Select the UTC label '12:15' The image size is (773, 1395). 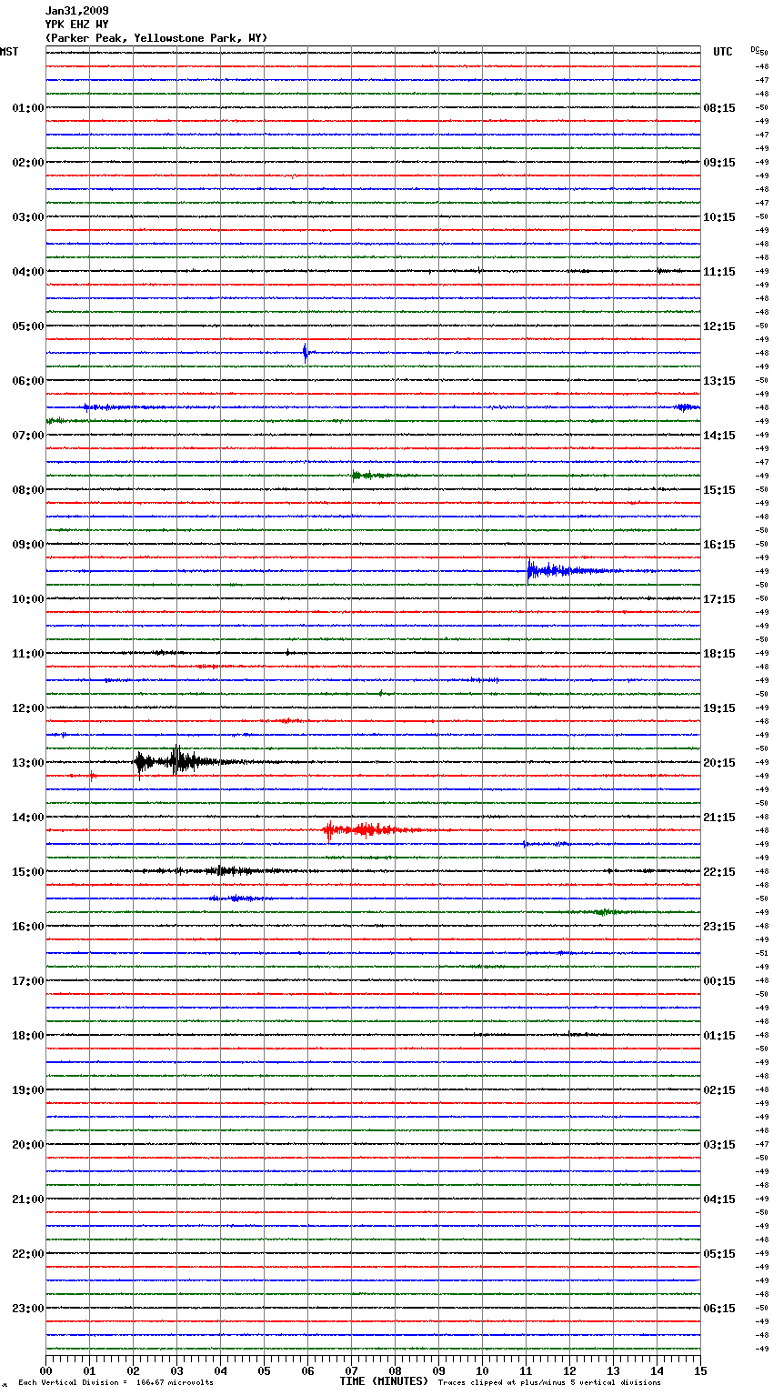point(719,326)
